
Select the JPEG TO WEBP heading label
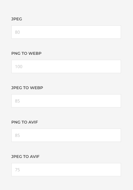(x=27, y=88)
